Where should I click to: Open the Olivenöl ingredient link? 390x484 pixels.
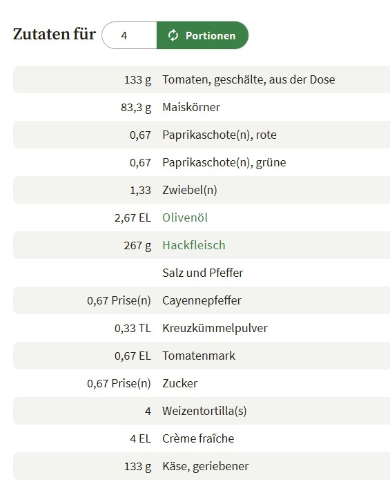[x=185, y=217]
